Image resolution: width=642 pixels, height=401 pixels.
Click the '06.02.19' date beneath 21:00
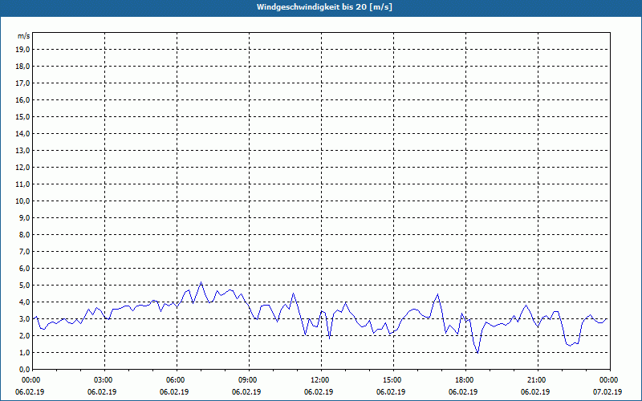(x=535, y=391)
